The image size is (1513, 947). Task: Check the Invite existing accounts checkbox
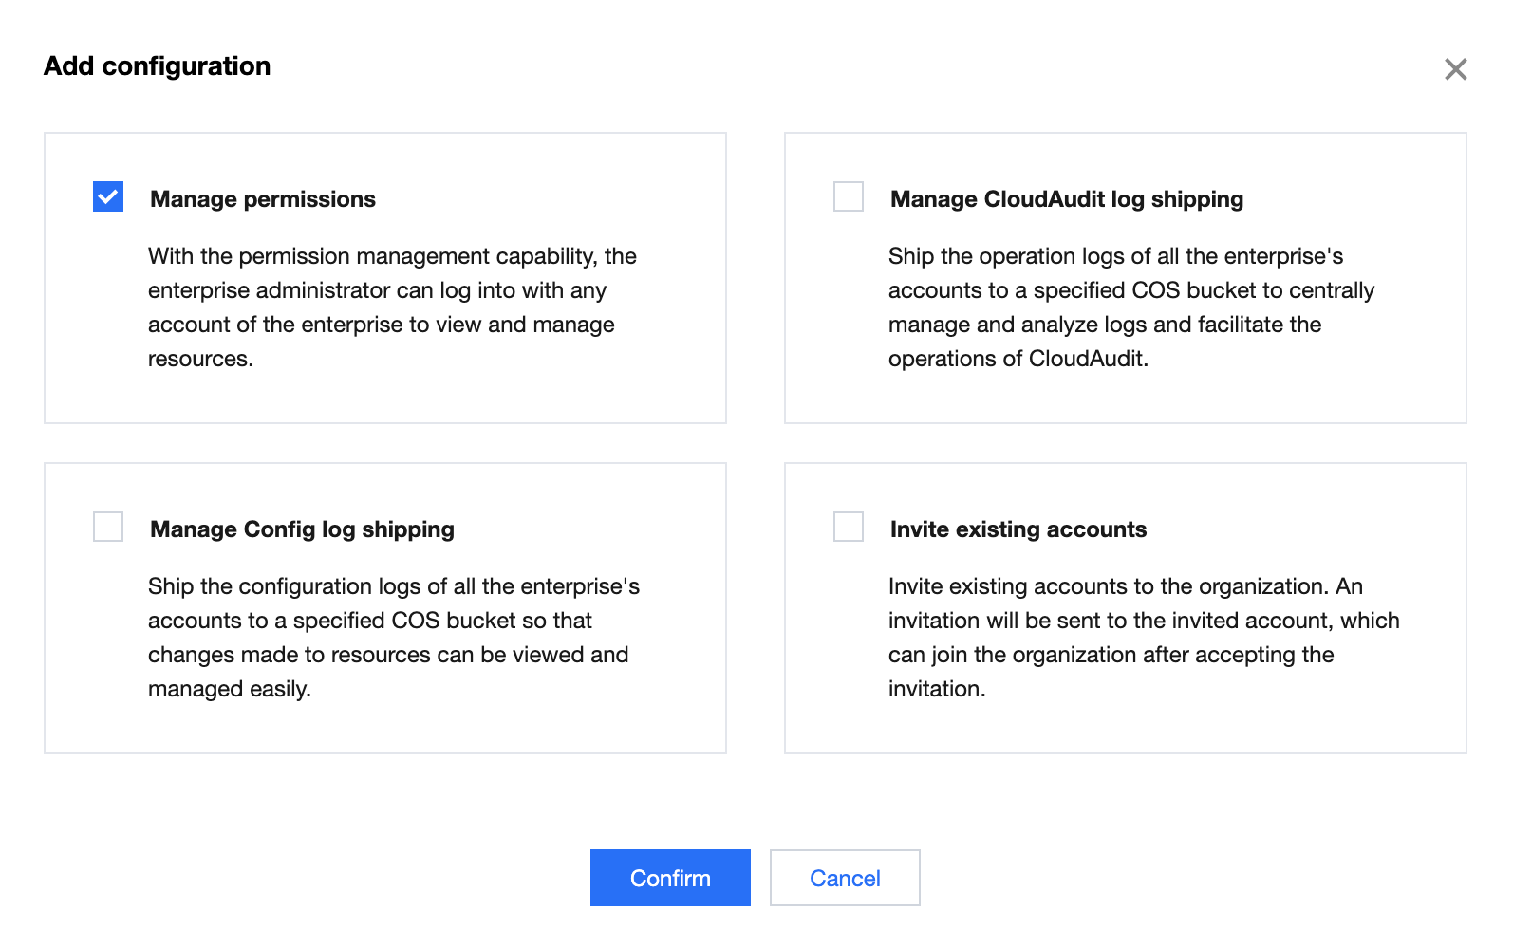coord(848,527)
